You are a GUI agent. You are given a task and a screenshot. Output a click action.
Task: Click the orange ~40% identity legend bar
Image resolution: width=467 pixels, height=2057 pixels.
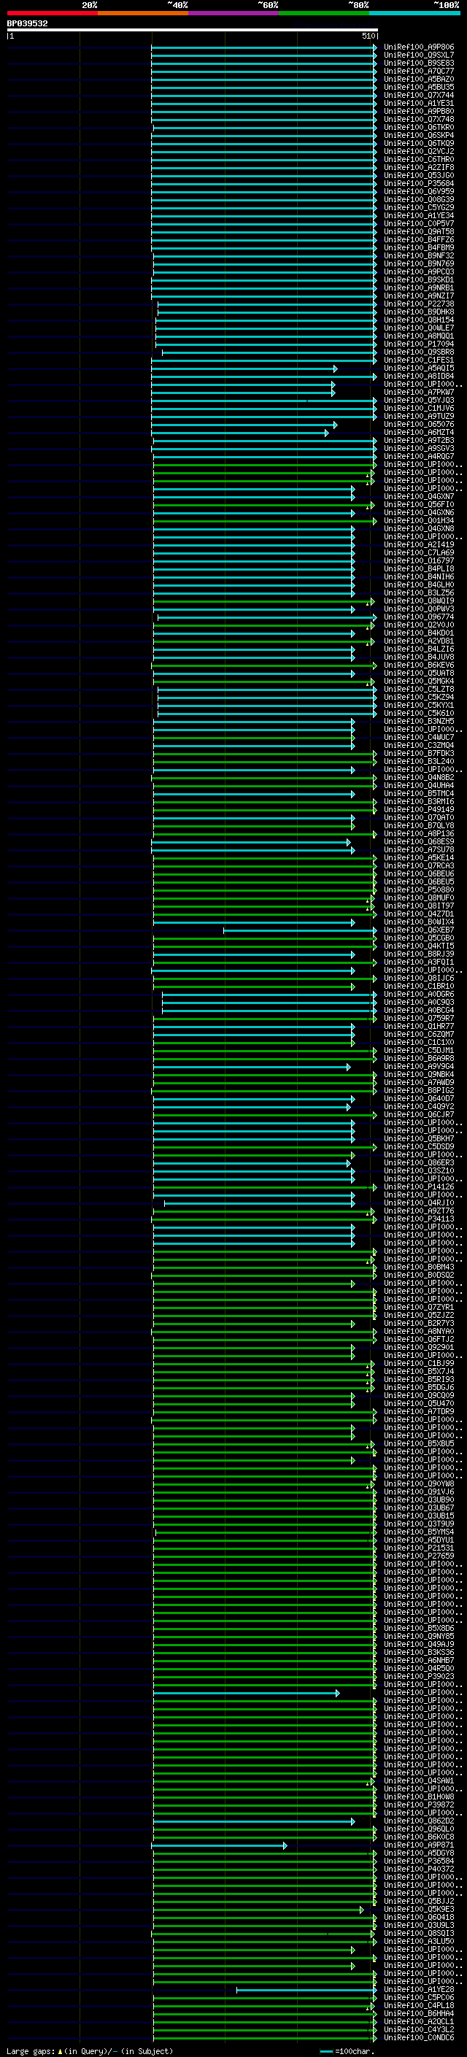point(143,13)
